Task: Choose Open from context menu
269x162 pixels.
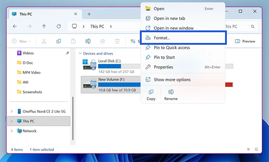Action: [183, 9]
